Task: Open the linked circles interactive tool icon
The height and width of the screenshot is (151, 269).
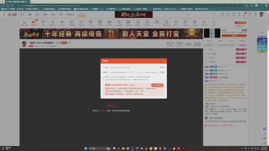Action: pyautogui.click(x=119, y=22)
